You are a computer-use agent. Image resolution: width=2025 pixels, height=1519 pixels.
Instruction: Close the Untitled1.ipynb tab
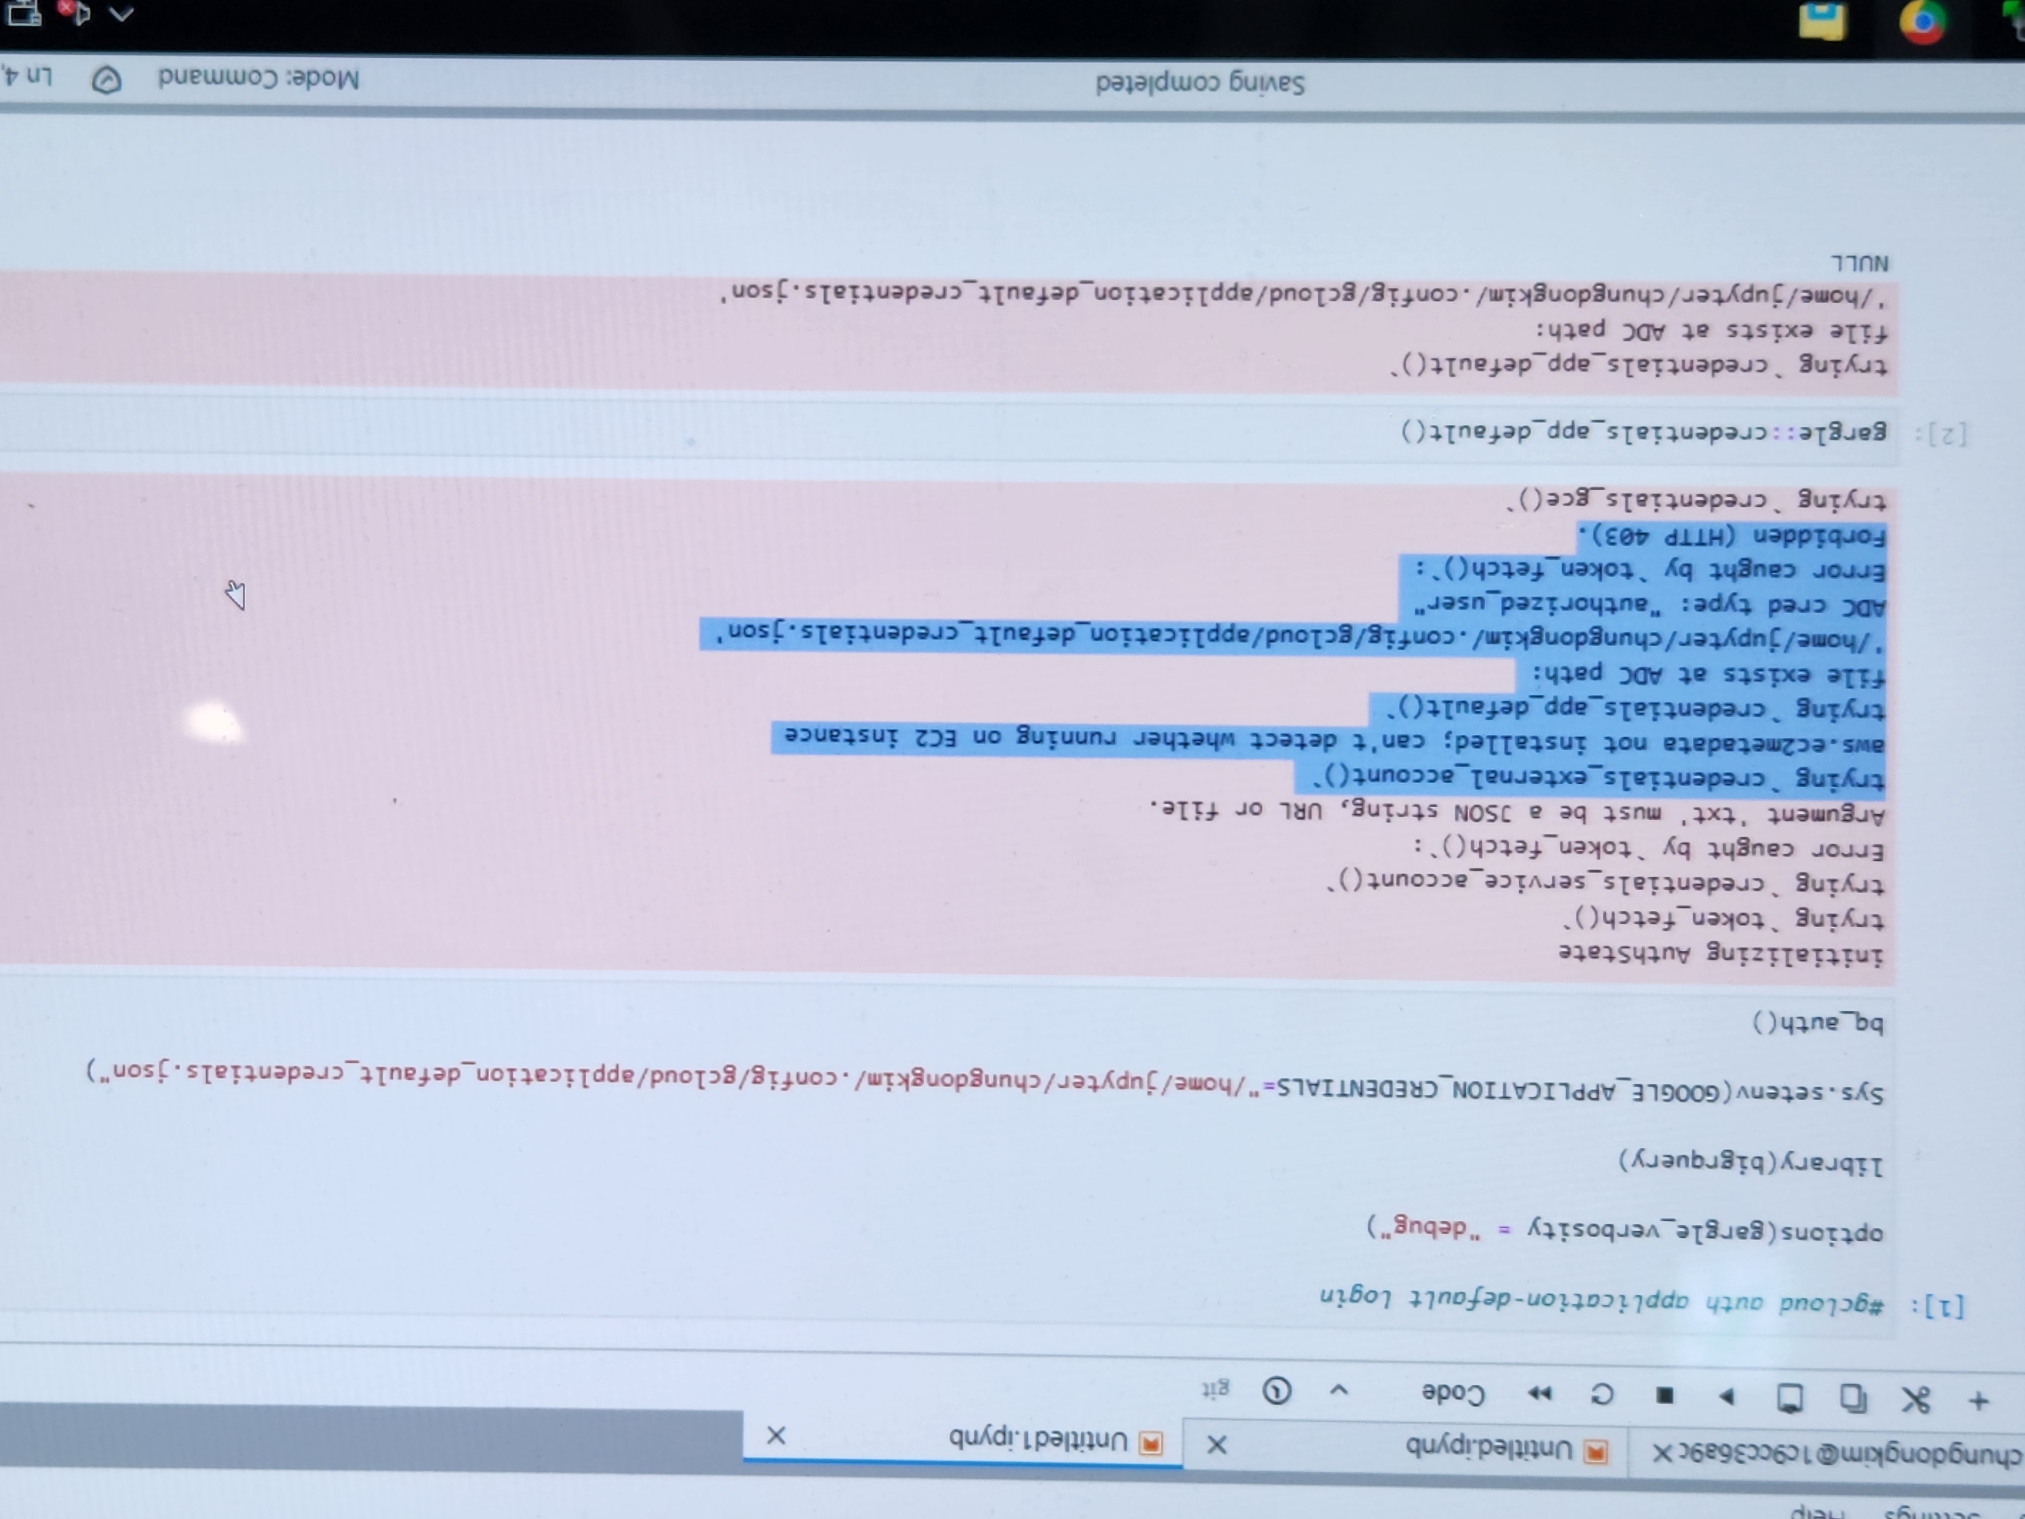tap(776, 1435)
